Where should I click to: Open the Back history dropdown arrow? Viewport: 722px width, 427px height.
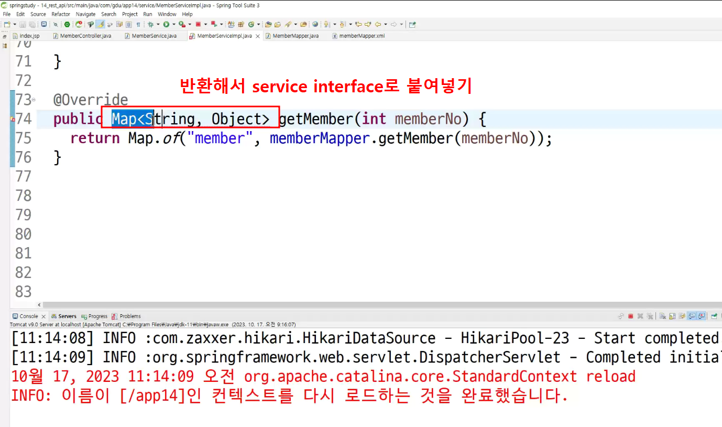[x=386, y=24]
